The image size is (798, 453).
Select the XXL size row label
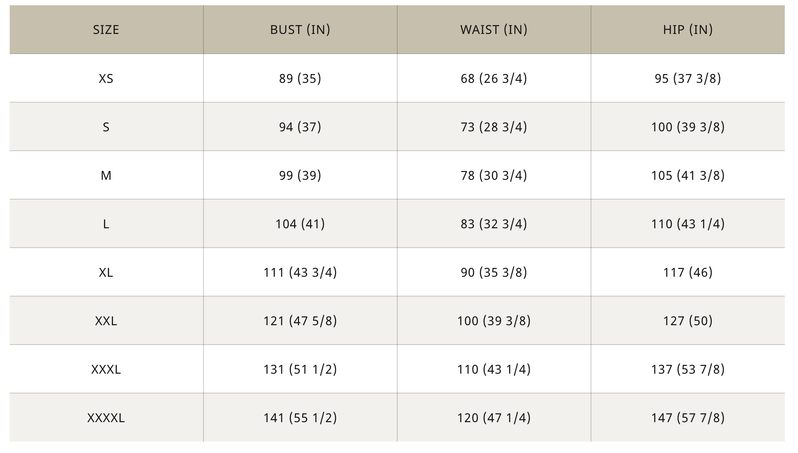click(x=106, y=321)
